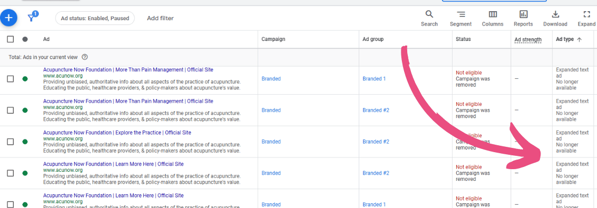Click the Ad status: Enabled, Paused filter chip
The image size is (597, 208).
95,18
